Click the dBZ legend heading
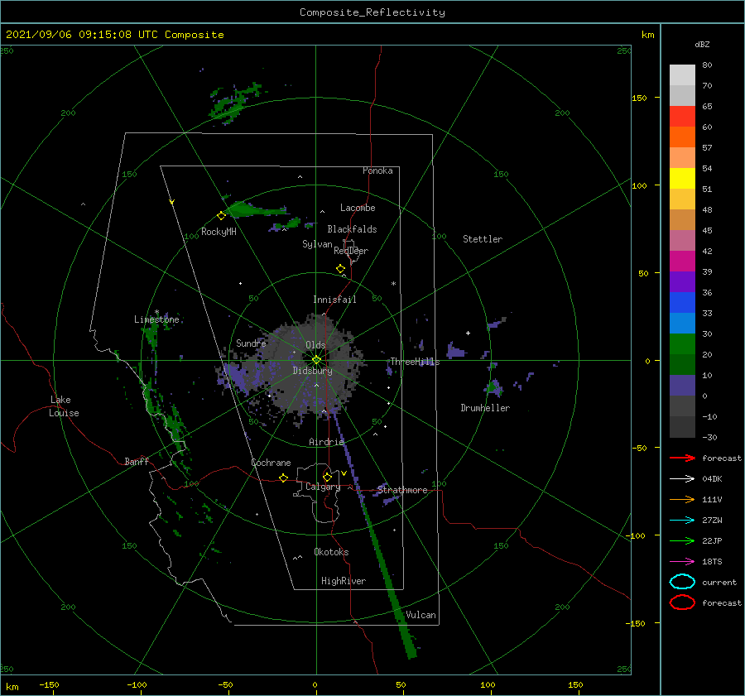 coord(702,44)
